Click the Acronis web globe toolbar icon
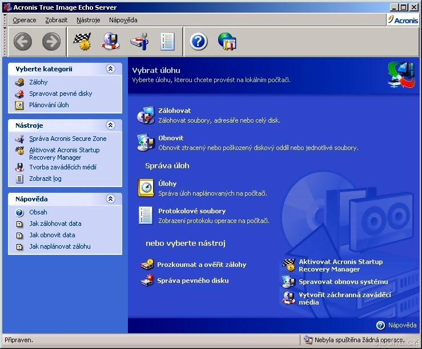This screenshot has width=422, height=349. coord(227,42)
